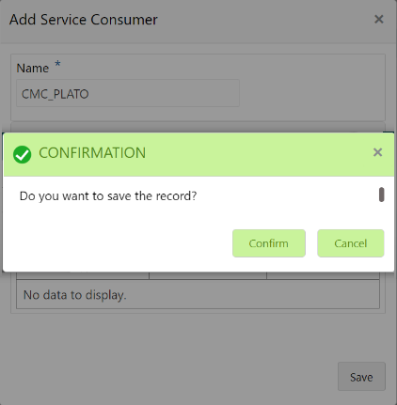Screen dimensions: 397x405
Task: Click the first table column header cell
Action: (83, 275)
